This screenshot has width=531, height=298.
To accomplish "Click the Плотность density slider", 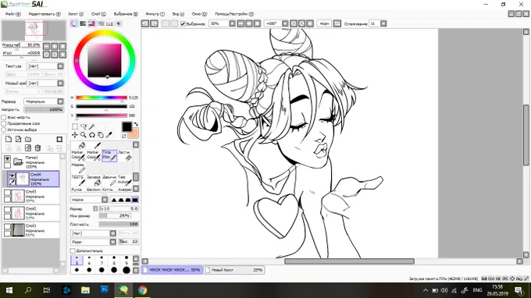I will point(119,224).
